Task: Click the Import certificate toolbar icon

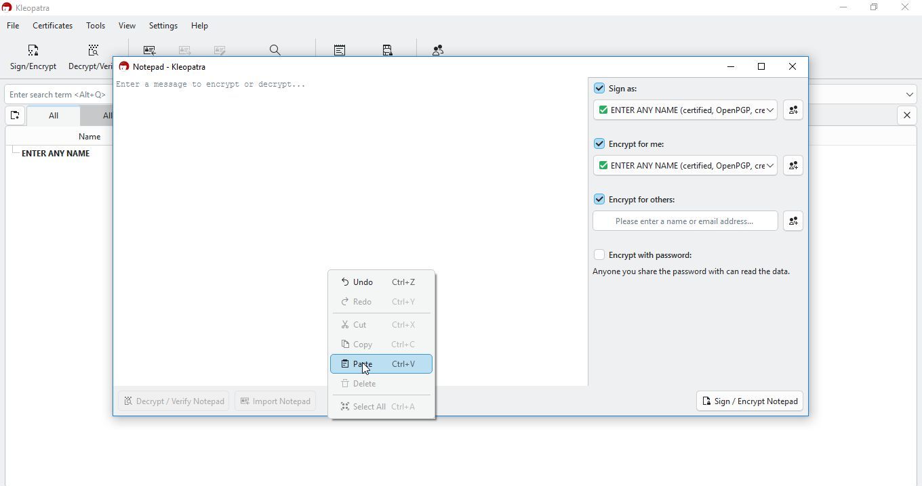Action: [150, 50]
